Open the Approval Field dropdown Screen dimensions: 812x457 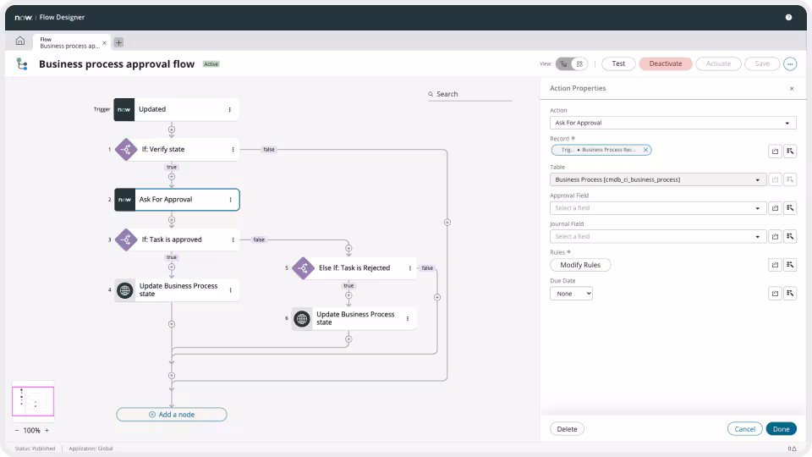(656, 208)
